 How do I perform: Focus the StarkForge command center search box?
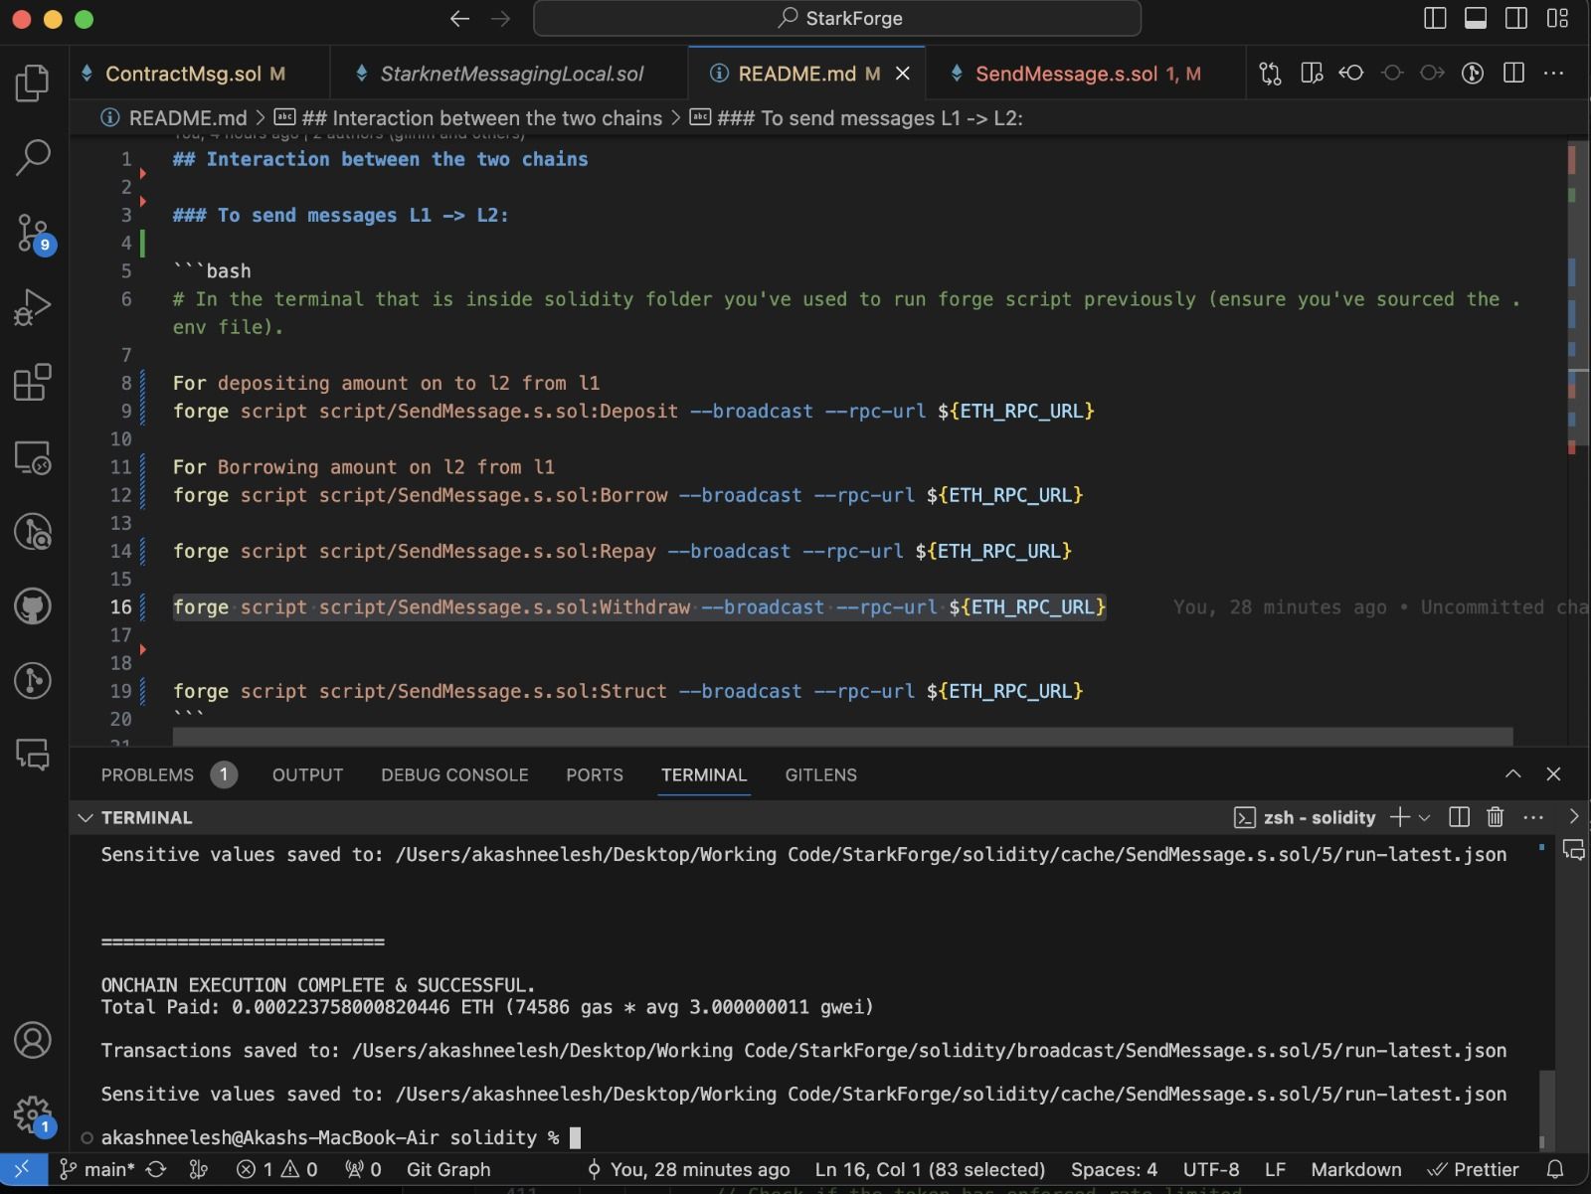click(x=837, y=18)
